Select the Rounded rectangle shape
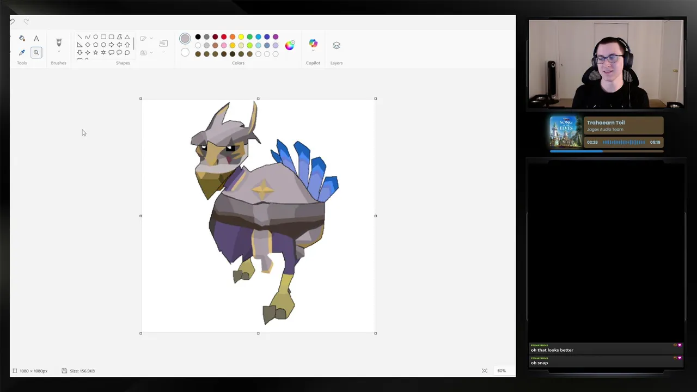This screenshot has width=697, height=392. pos(112,37)
